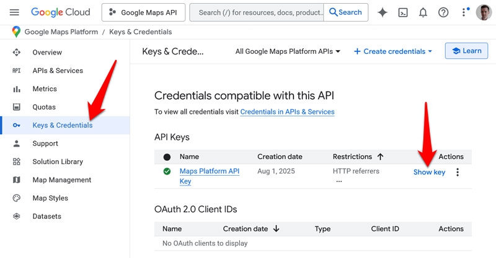Screen dimensions: 496x258
Task: Open the help question mark icon
Action: pyautogui.click(x=443, y=12)
